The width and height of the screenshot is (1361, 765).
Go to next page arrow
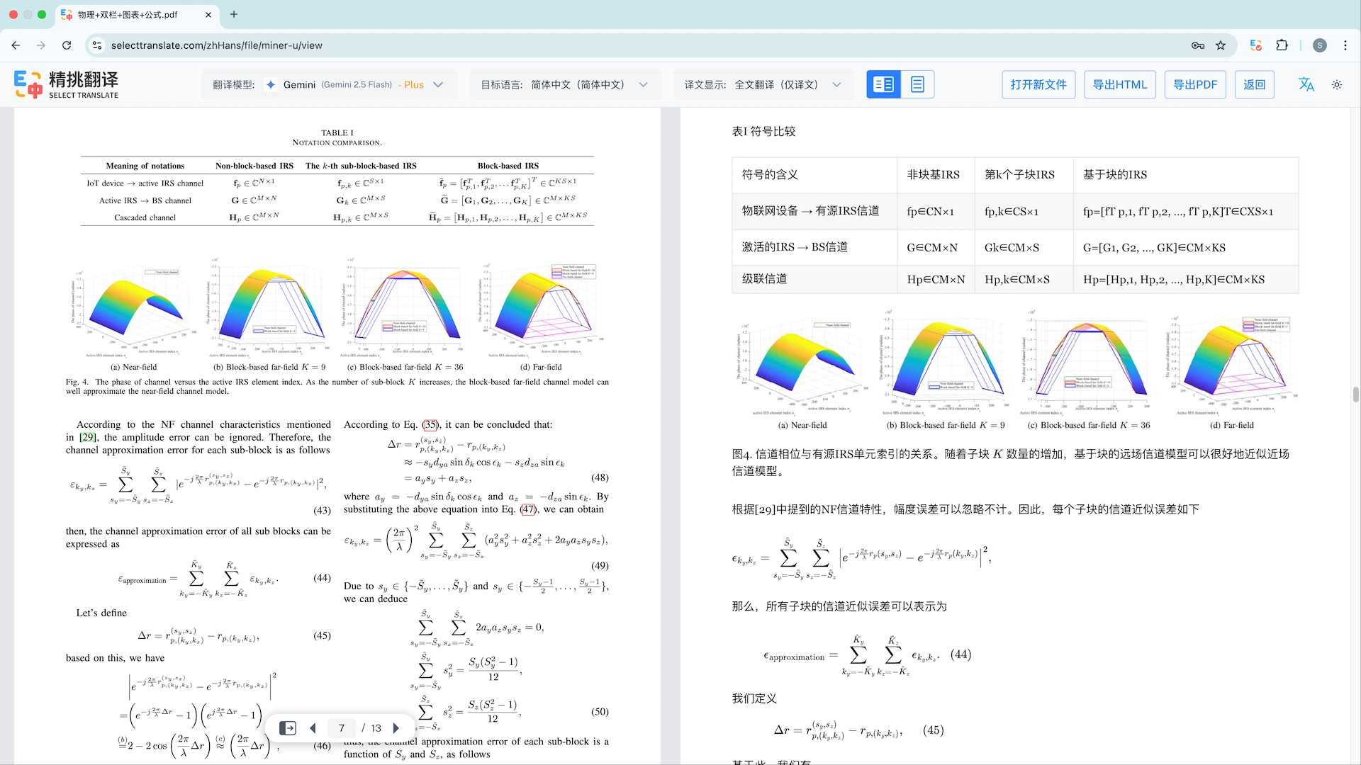[396, 728]
